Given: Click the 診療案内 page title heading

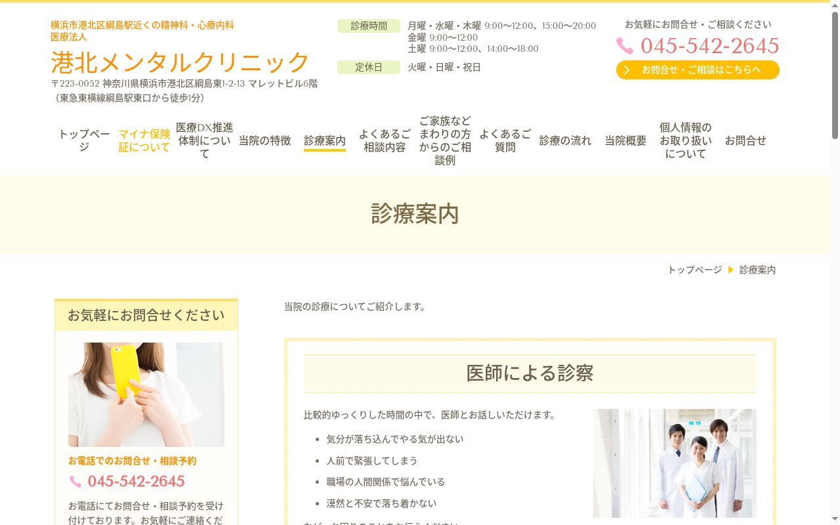Looking at the screenshot, I should click(415, 214).
